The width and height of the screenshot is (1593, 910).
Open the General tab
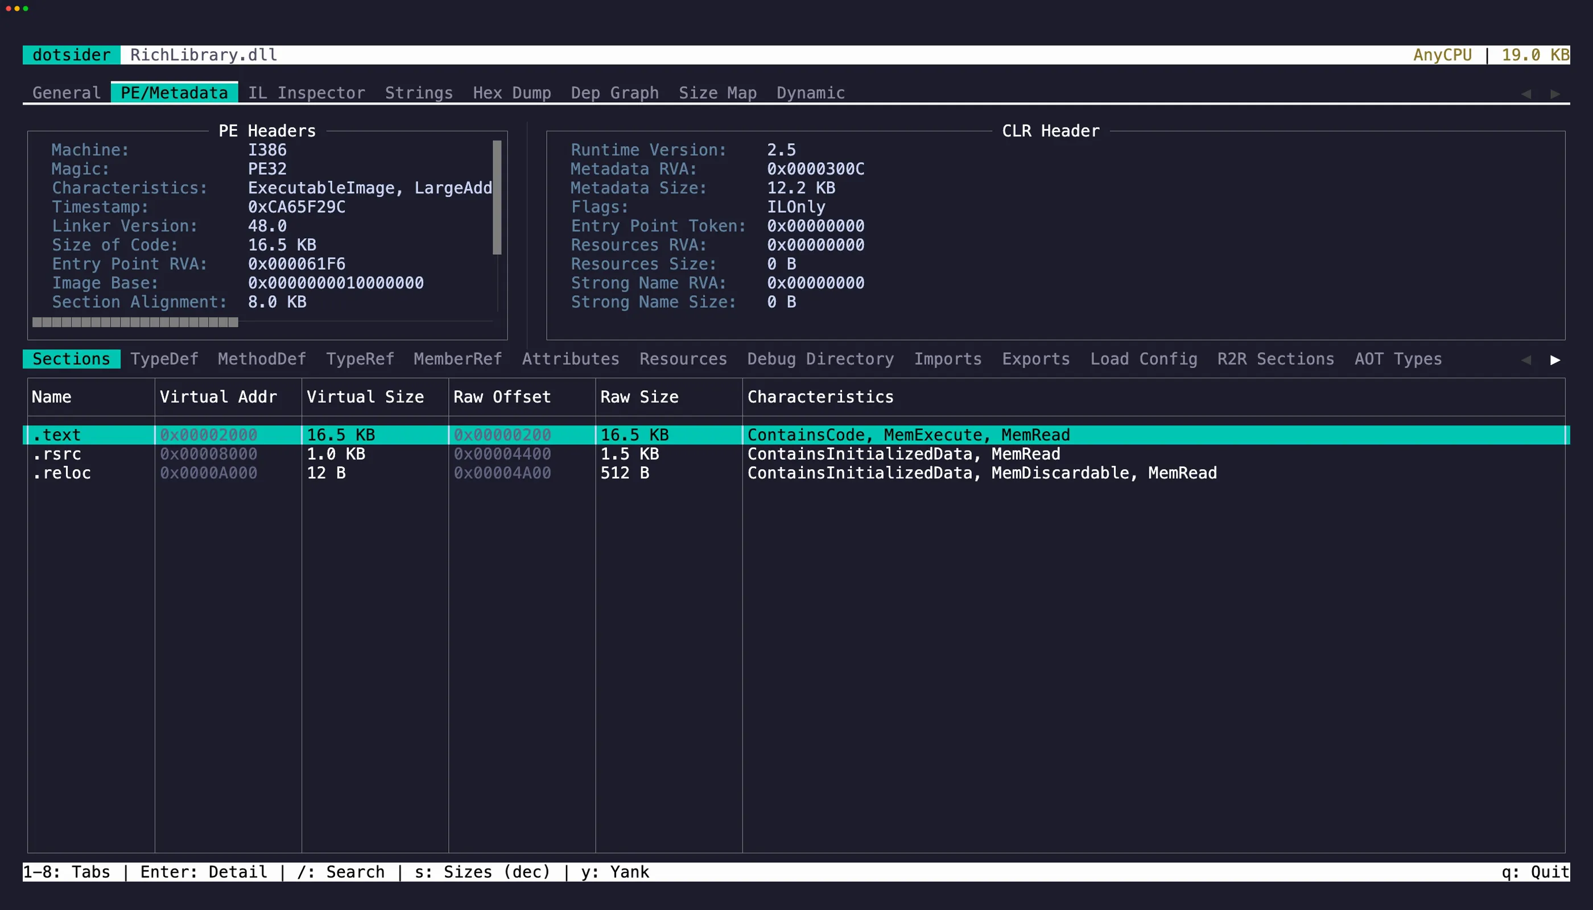click(x=66, y=93)
